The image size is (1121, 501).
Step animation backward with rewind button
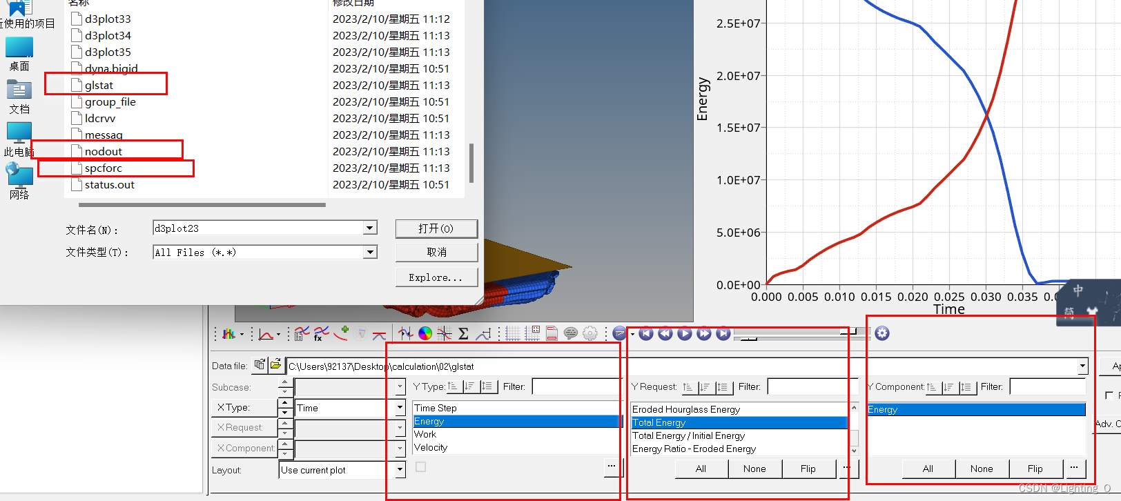click(x=665, y=334)
